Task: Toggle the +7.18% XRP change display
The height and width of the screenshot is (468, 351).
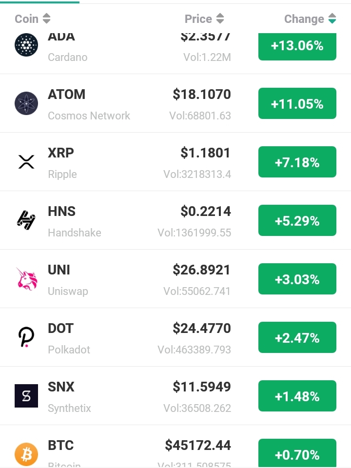Action: coord(297,162)
